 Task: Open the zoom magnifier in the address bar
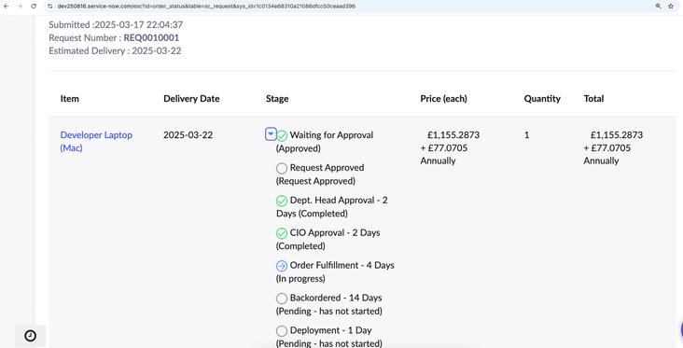click(x=658, y=7)
